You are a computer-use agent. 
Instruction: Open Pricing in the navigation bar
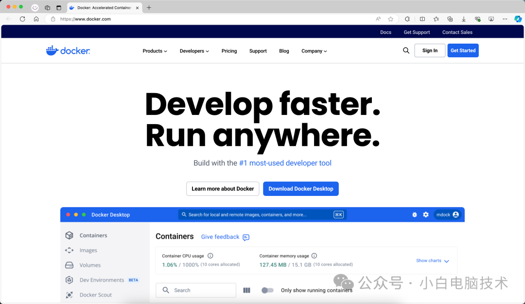point(229,51)
